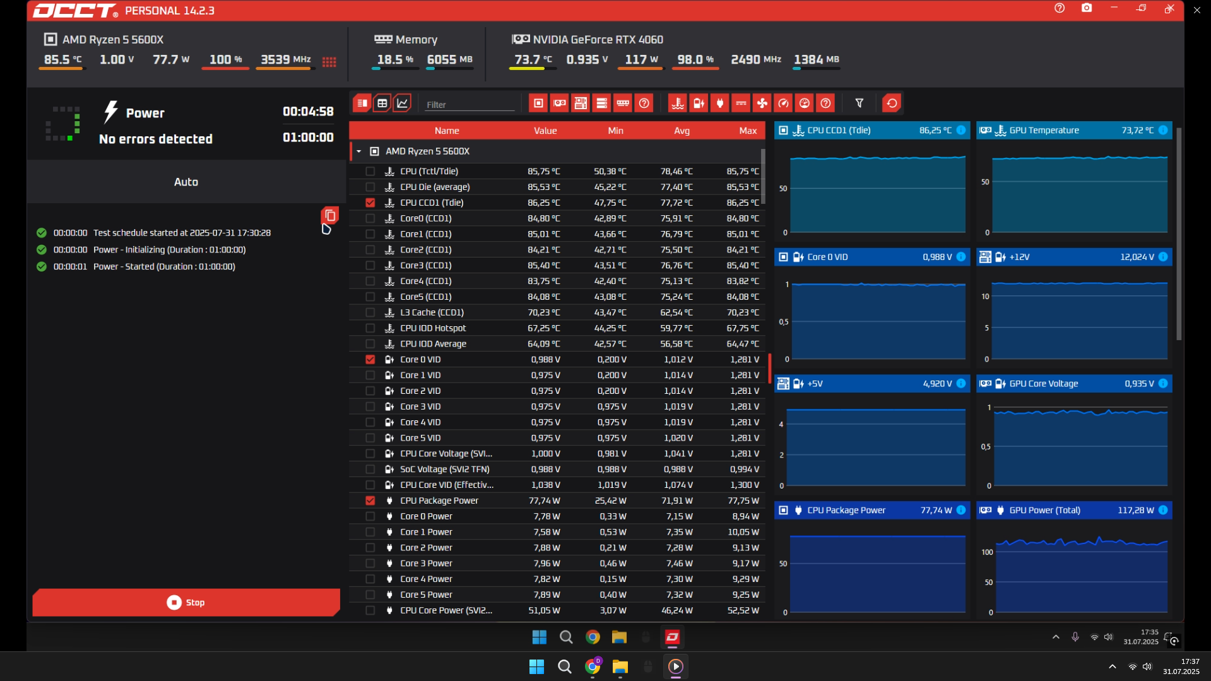Show info for the +5V graph

961,384
